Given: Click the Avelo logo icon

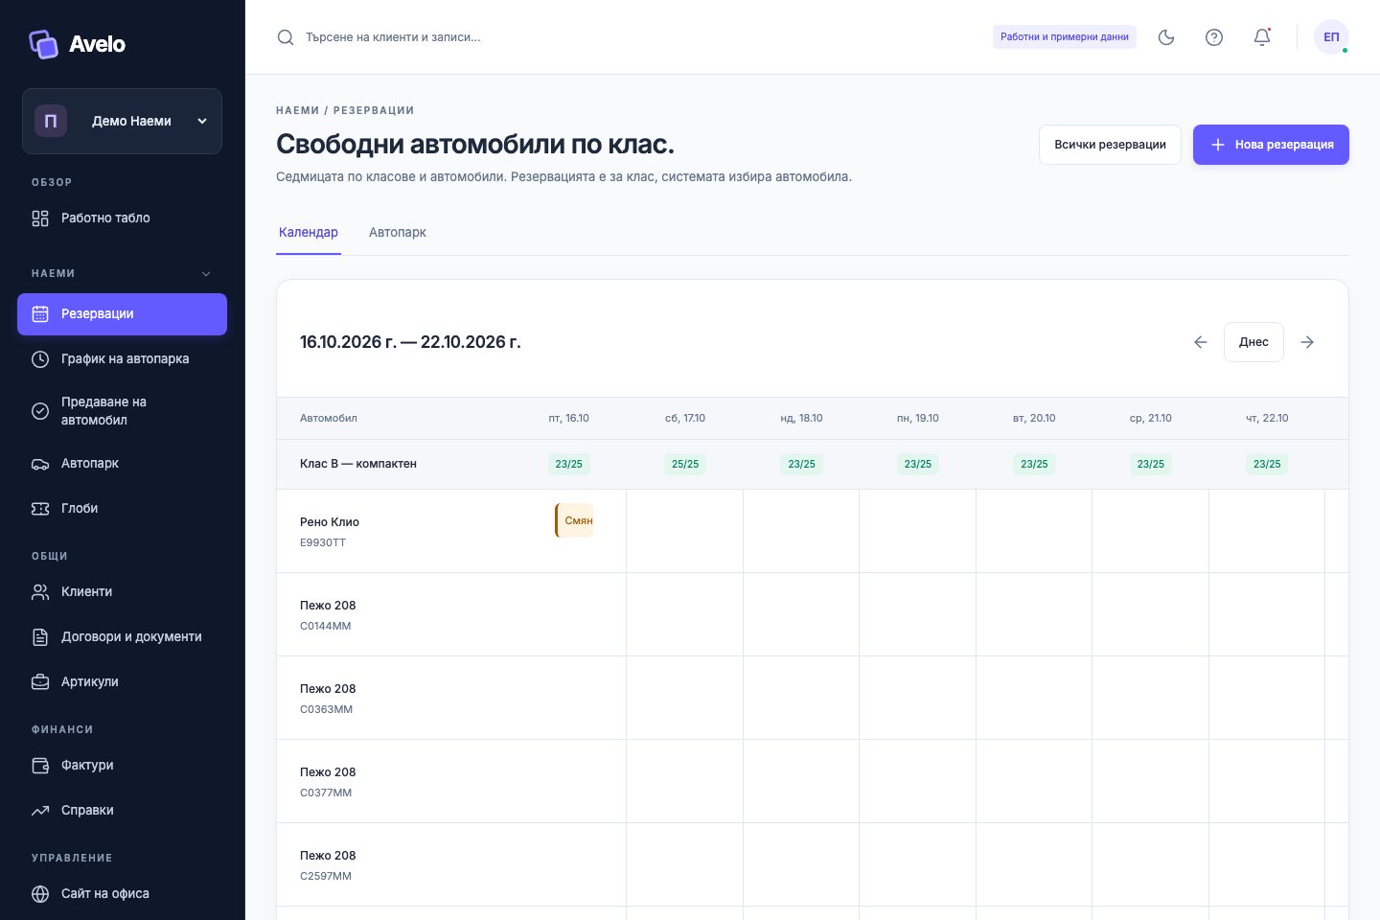Looking at the screenshot, I should click(x=43, y=44).
